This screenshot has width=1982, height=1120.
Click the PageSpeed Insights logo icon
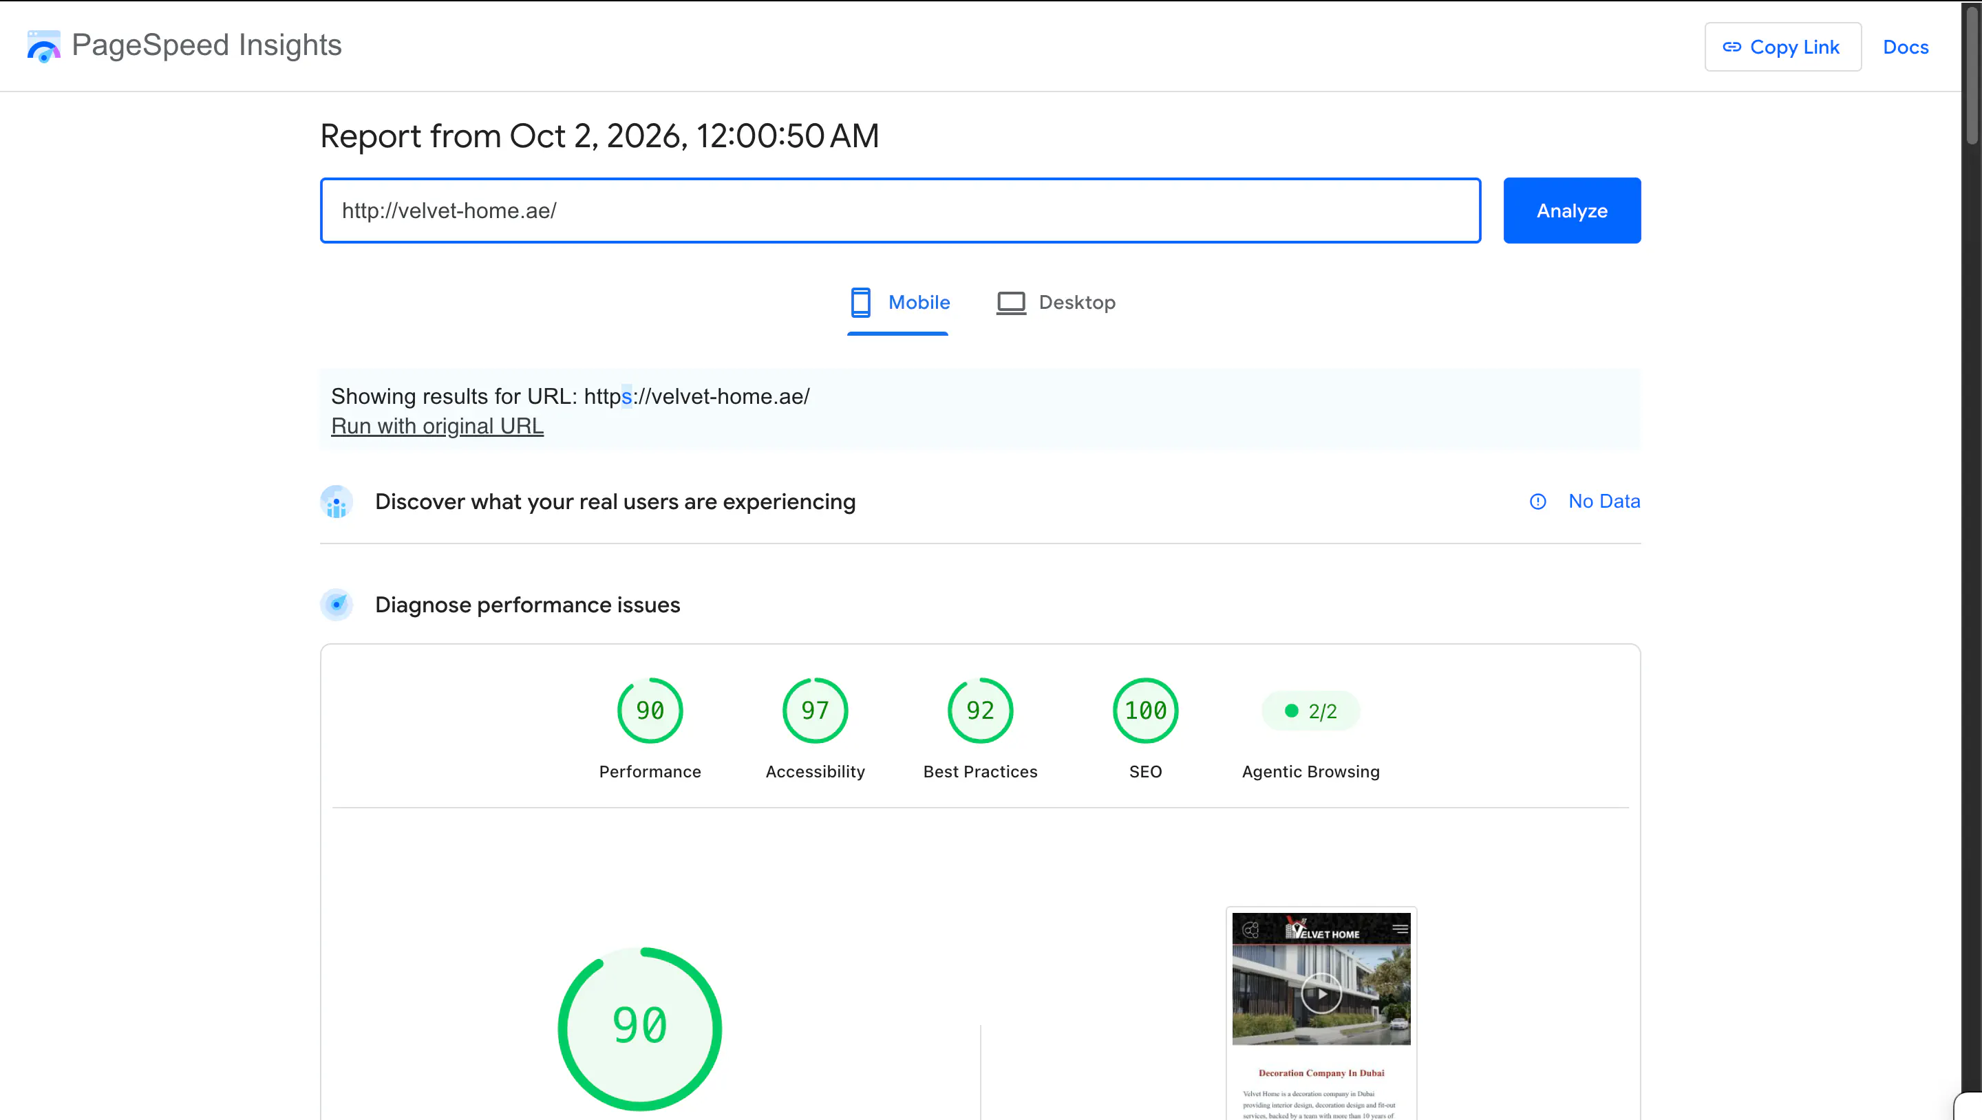point(44,46)
